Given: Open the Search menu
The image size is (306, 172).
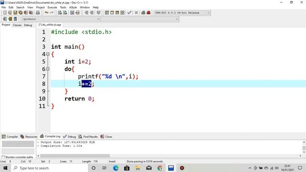Looking at the screenshot, I should (20, 8).
